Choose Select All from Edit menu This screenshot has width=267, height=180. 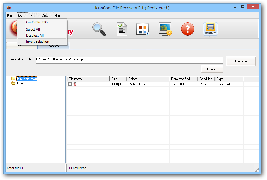(42, 30)
